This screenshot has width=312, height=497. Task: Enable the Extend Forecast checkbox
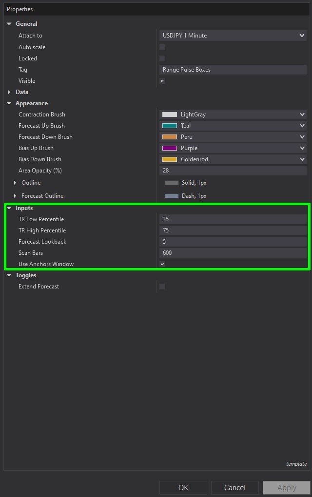tap(162, 287)
